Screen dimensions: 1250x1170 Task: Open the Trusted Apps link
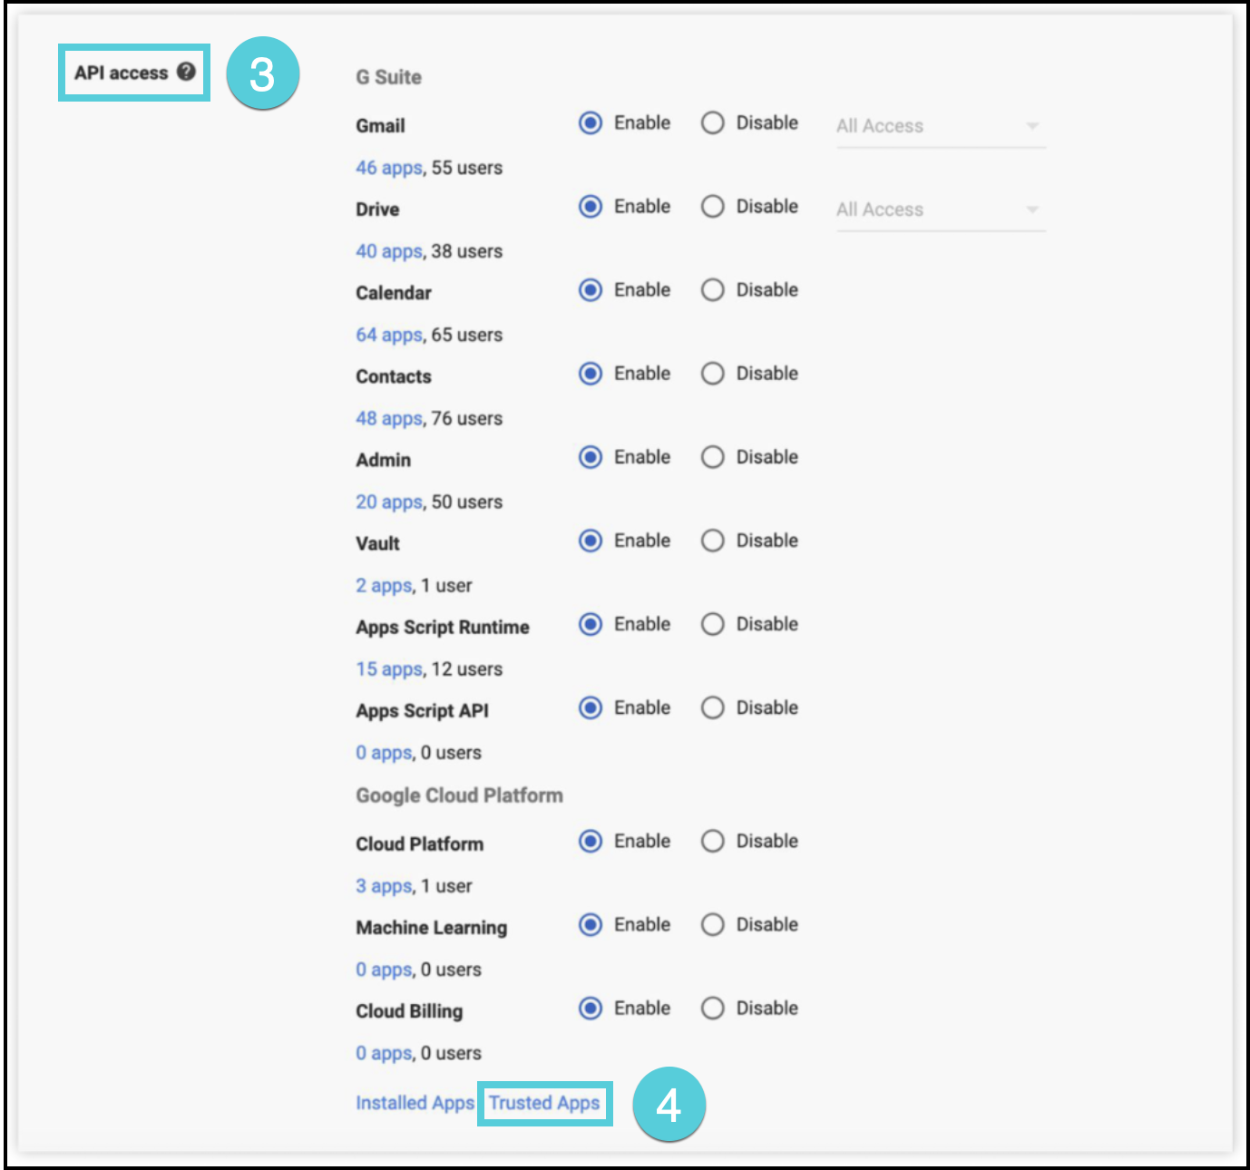coord(544,1103)
